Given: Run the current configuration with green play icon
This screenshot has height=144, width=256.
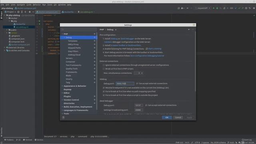Looking at the screenshot, I should coord(214,8).
